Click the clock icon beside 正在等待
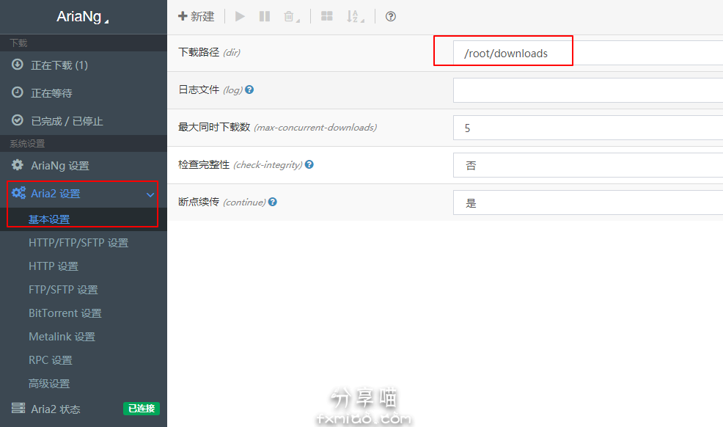 (x=18, y=92)
